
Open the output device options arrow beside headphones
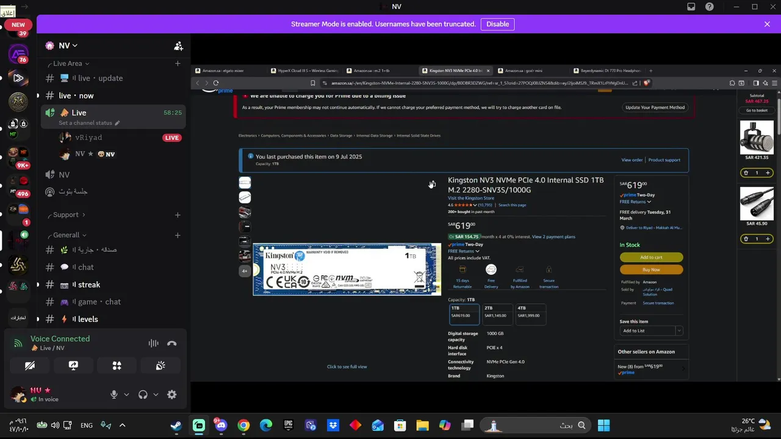pos(156,394)
